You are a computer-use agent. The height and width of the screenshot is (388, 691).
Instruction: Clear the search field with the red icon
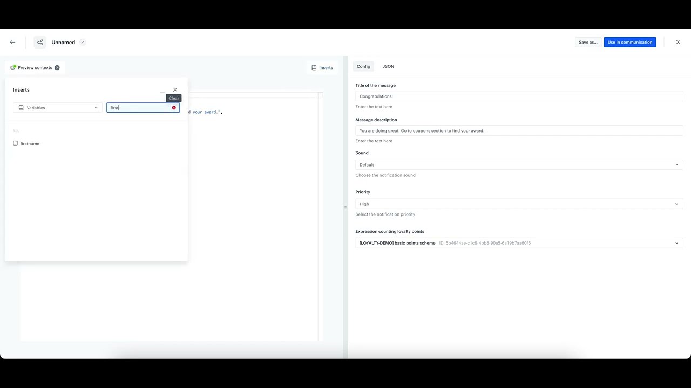coord(174,108)
